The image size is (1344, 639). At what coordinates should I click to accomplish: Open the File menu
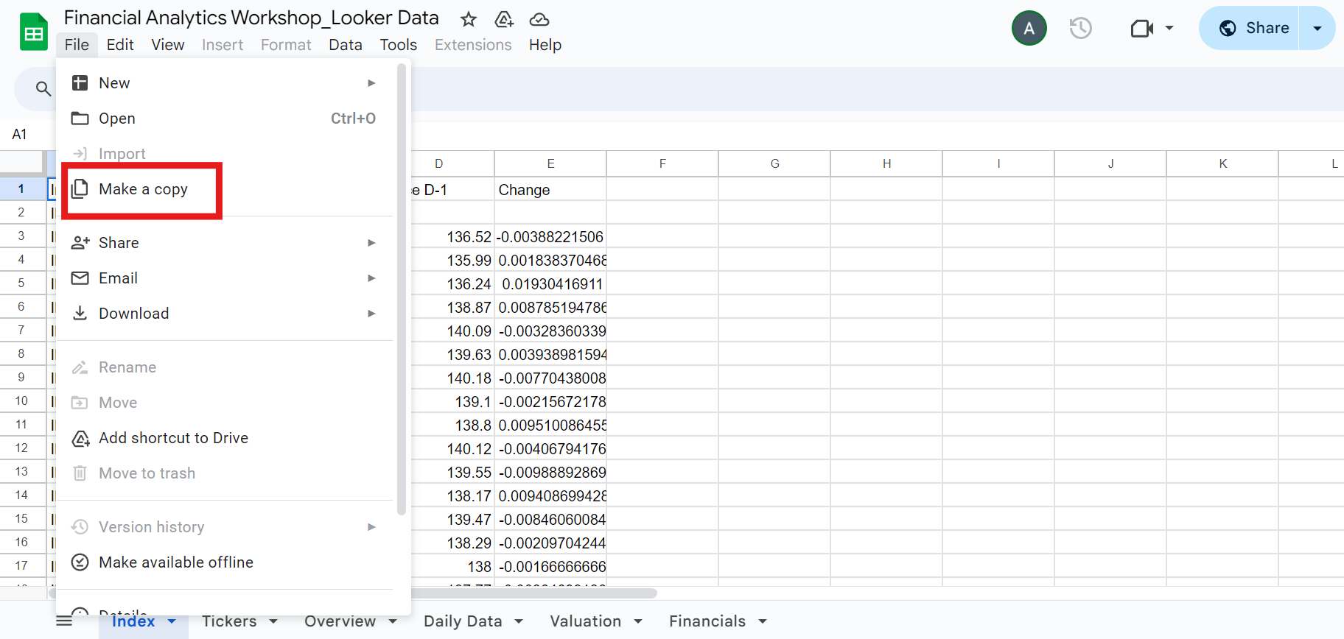[77, 45]
